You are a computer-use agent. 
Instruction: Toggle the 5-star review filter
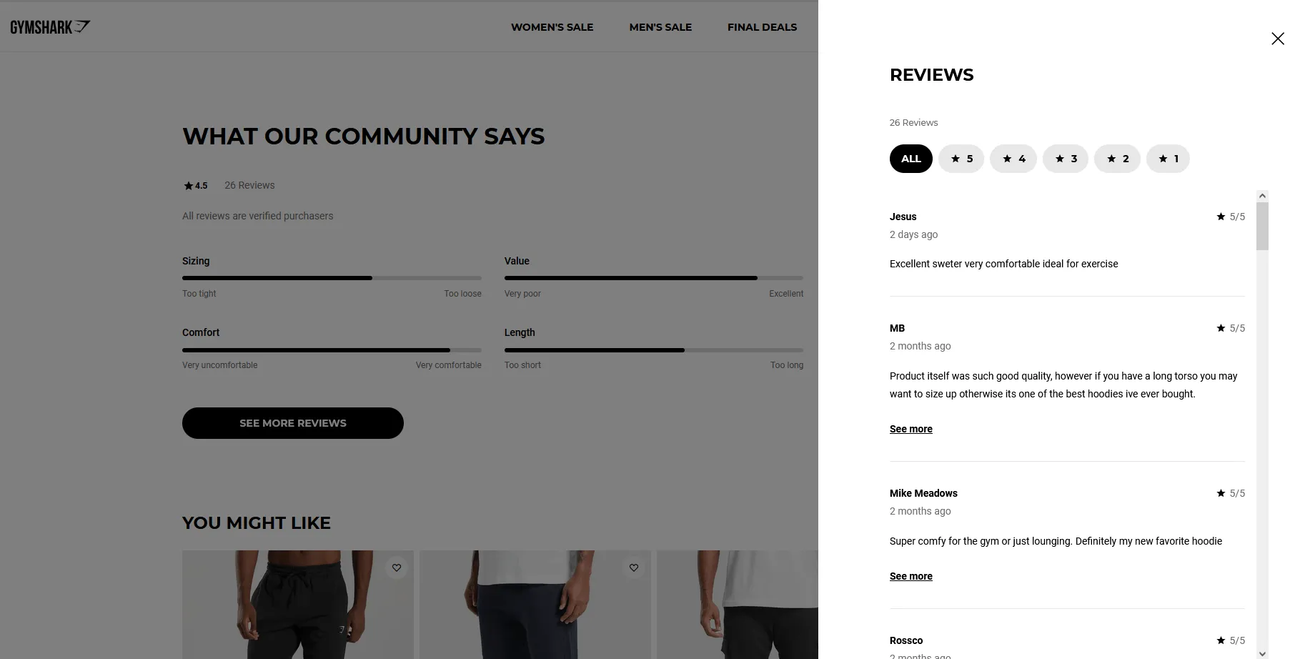tap(961, 158)
